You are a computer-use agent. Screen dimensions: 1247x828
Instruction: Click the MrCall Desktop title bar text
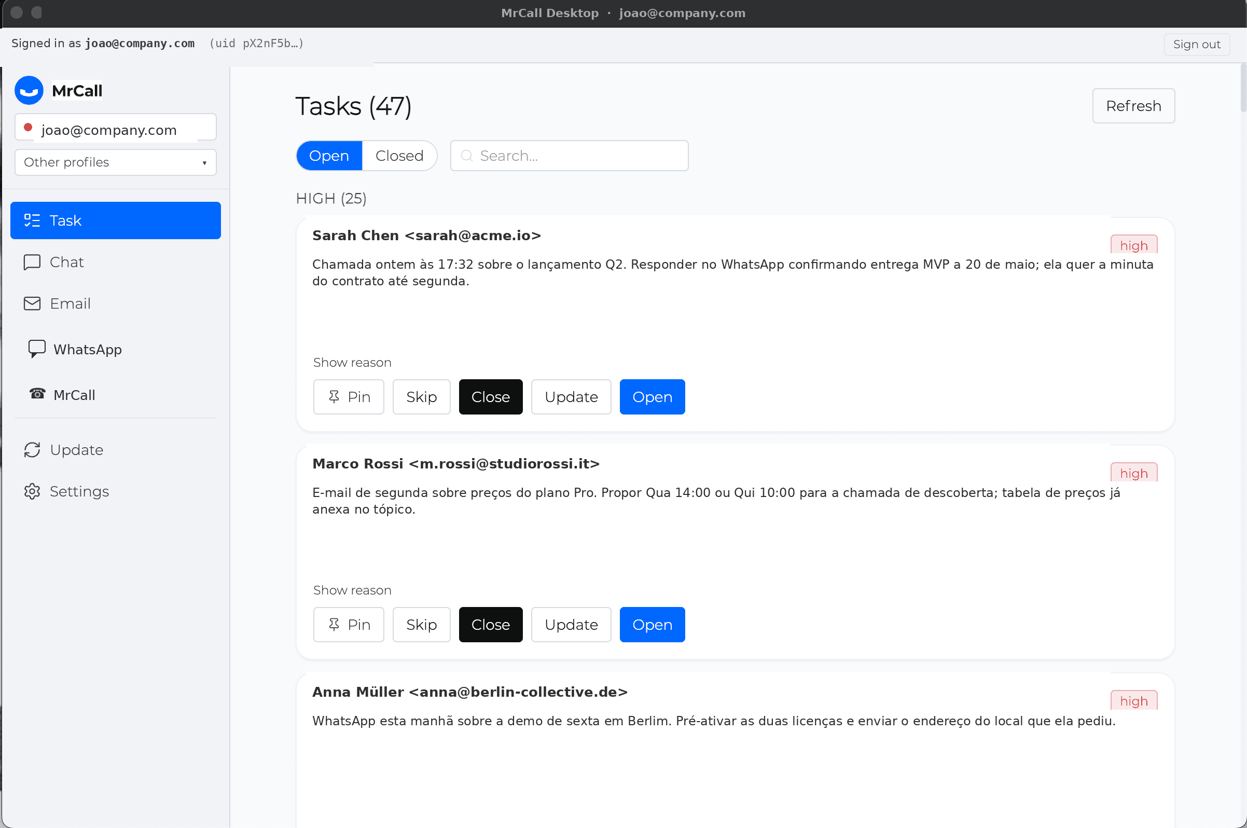click(623, 13)
